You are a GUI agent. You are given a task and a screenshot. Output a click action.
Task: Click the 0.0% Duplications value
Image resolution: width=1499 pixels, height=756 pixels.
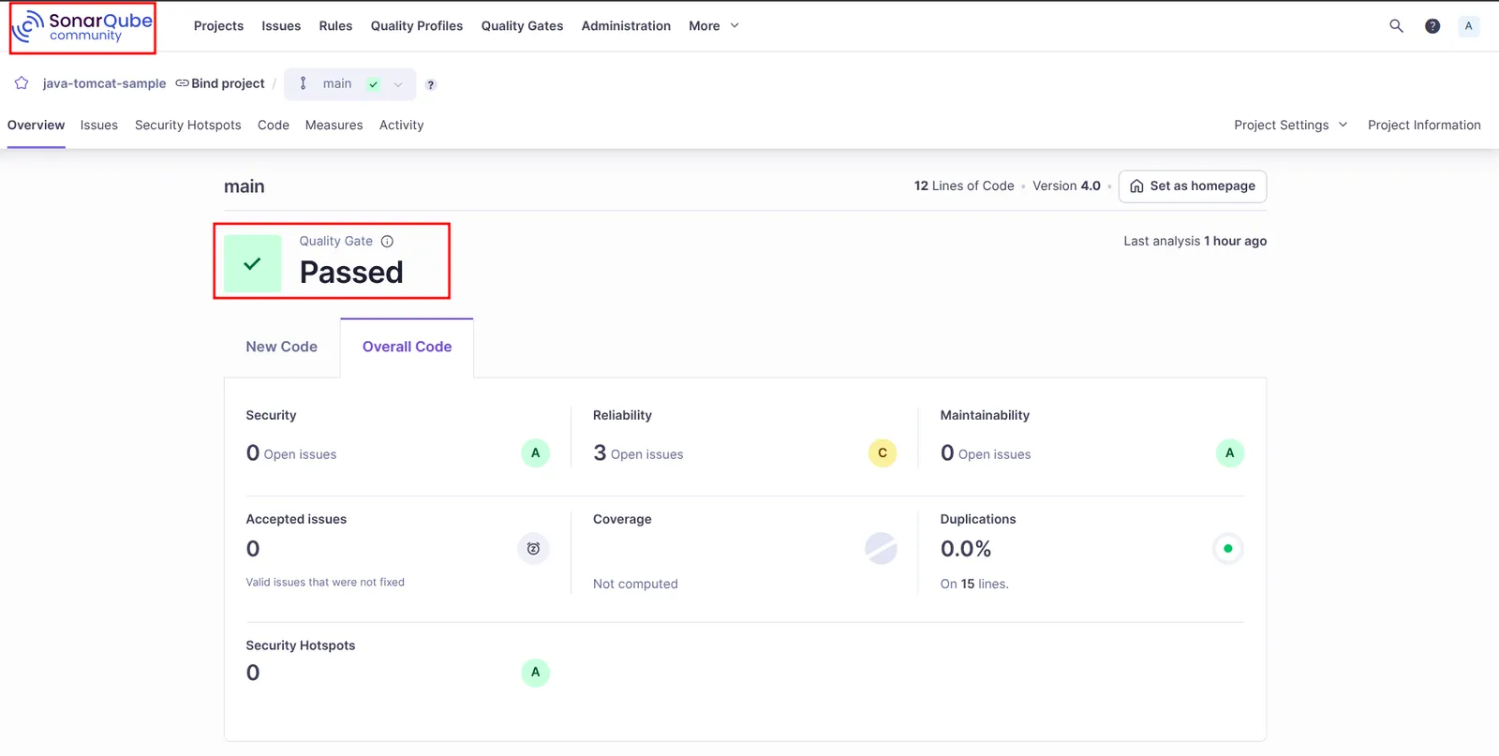[966, 549]
